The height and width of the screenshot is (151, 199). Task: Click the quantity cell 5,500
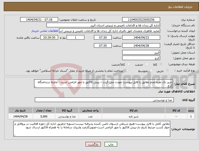coord(44,116)
